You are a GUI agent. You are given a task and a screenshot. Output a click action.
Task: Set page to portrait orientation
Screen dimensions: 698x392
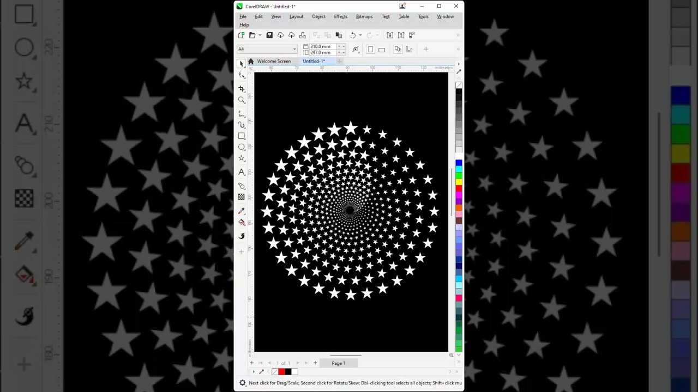coord(371,50)
